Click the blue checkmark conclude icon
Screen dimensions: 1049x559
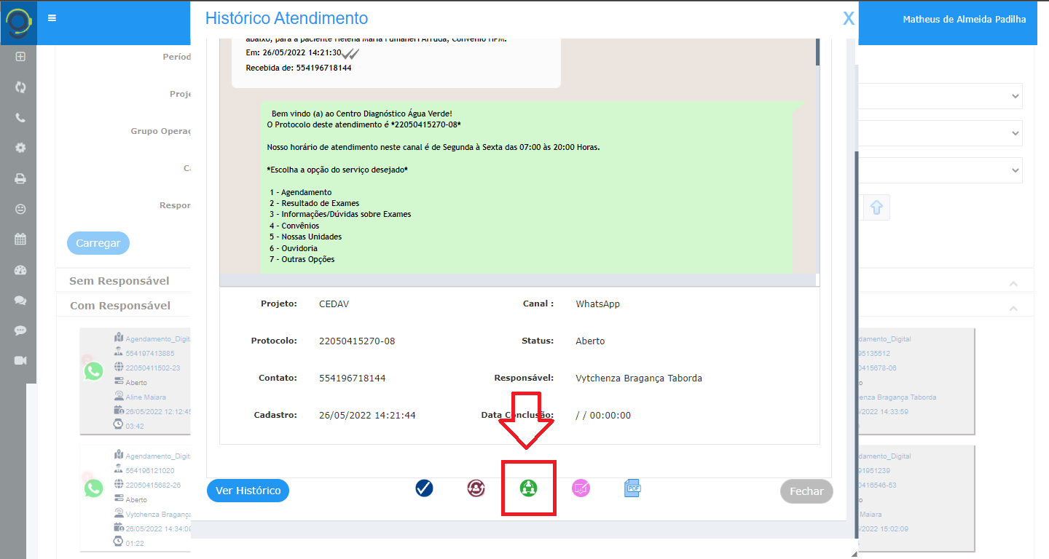[x=424, y=488]
